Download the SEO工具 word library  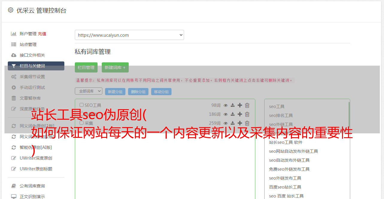tap(233, 105)
